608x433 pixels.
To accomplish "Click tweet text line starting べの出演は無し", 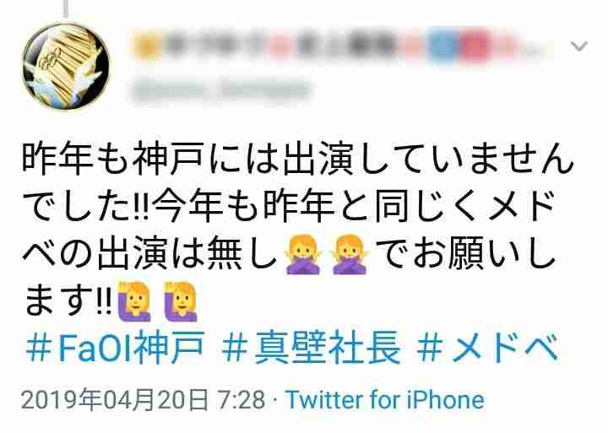I will click(x=289, y=254).
